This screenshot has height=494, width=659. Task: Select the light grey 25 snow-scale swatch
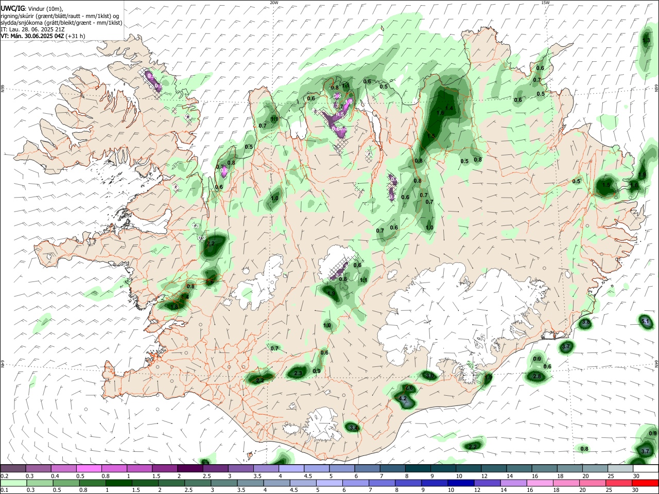pyautogui.click(x=620, y=469)
